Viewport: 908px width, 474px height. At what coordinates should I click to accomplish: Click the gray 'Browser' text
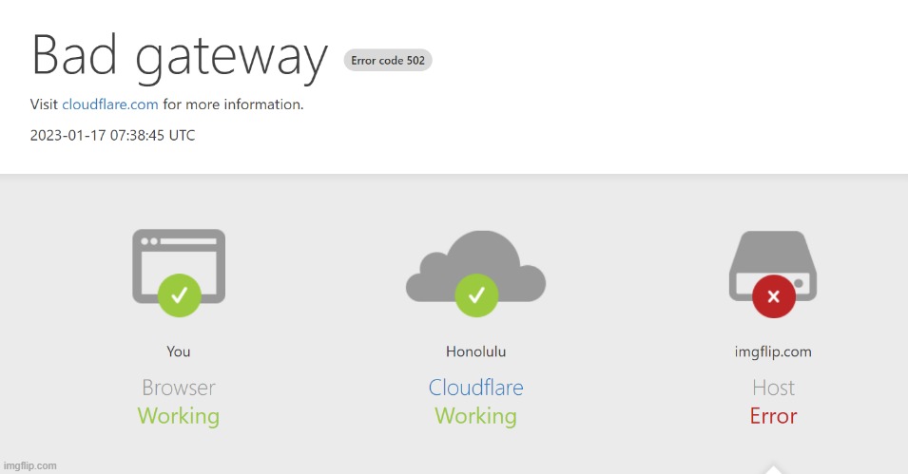[x=179, y=388]
